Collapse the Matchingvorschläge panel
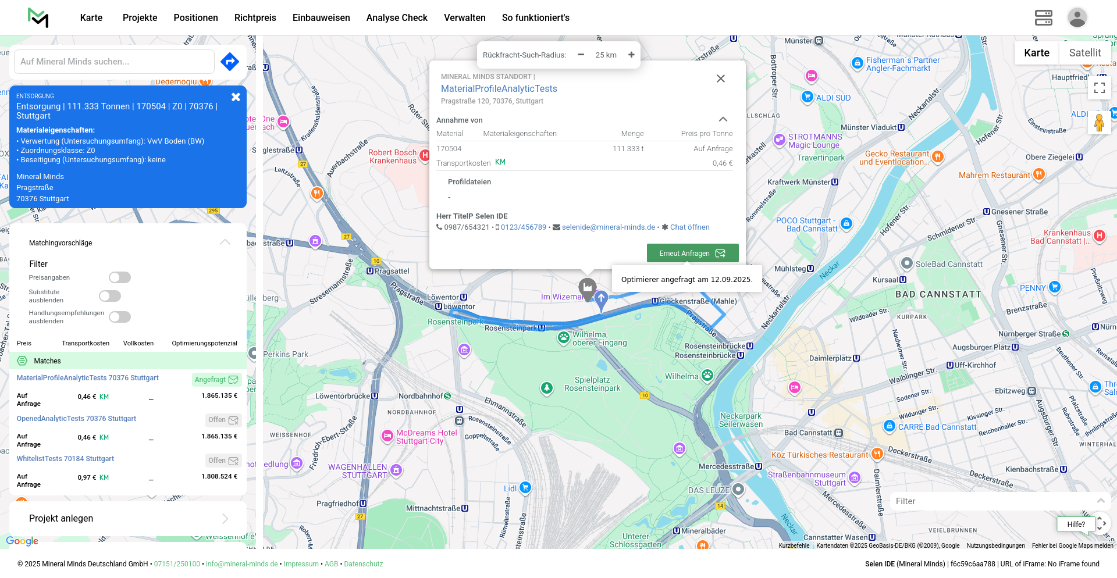Screen dimensions: 1117x578 pyautogui.click(x=225, y=242)
